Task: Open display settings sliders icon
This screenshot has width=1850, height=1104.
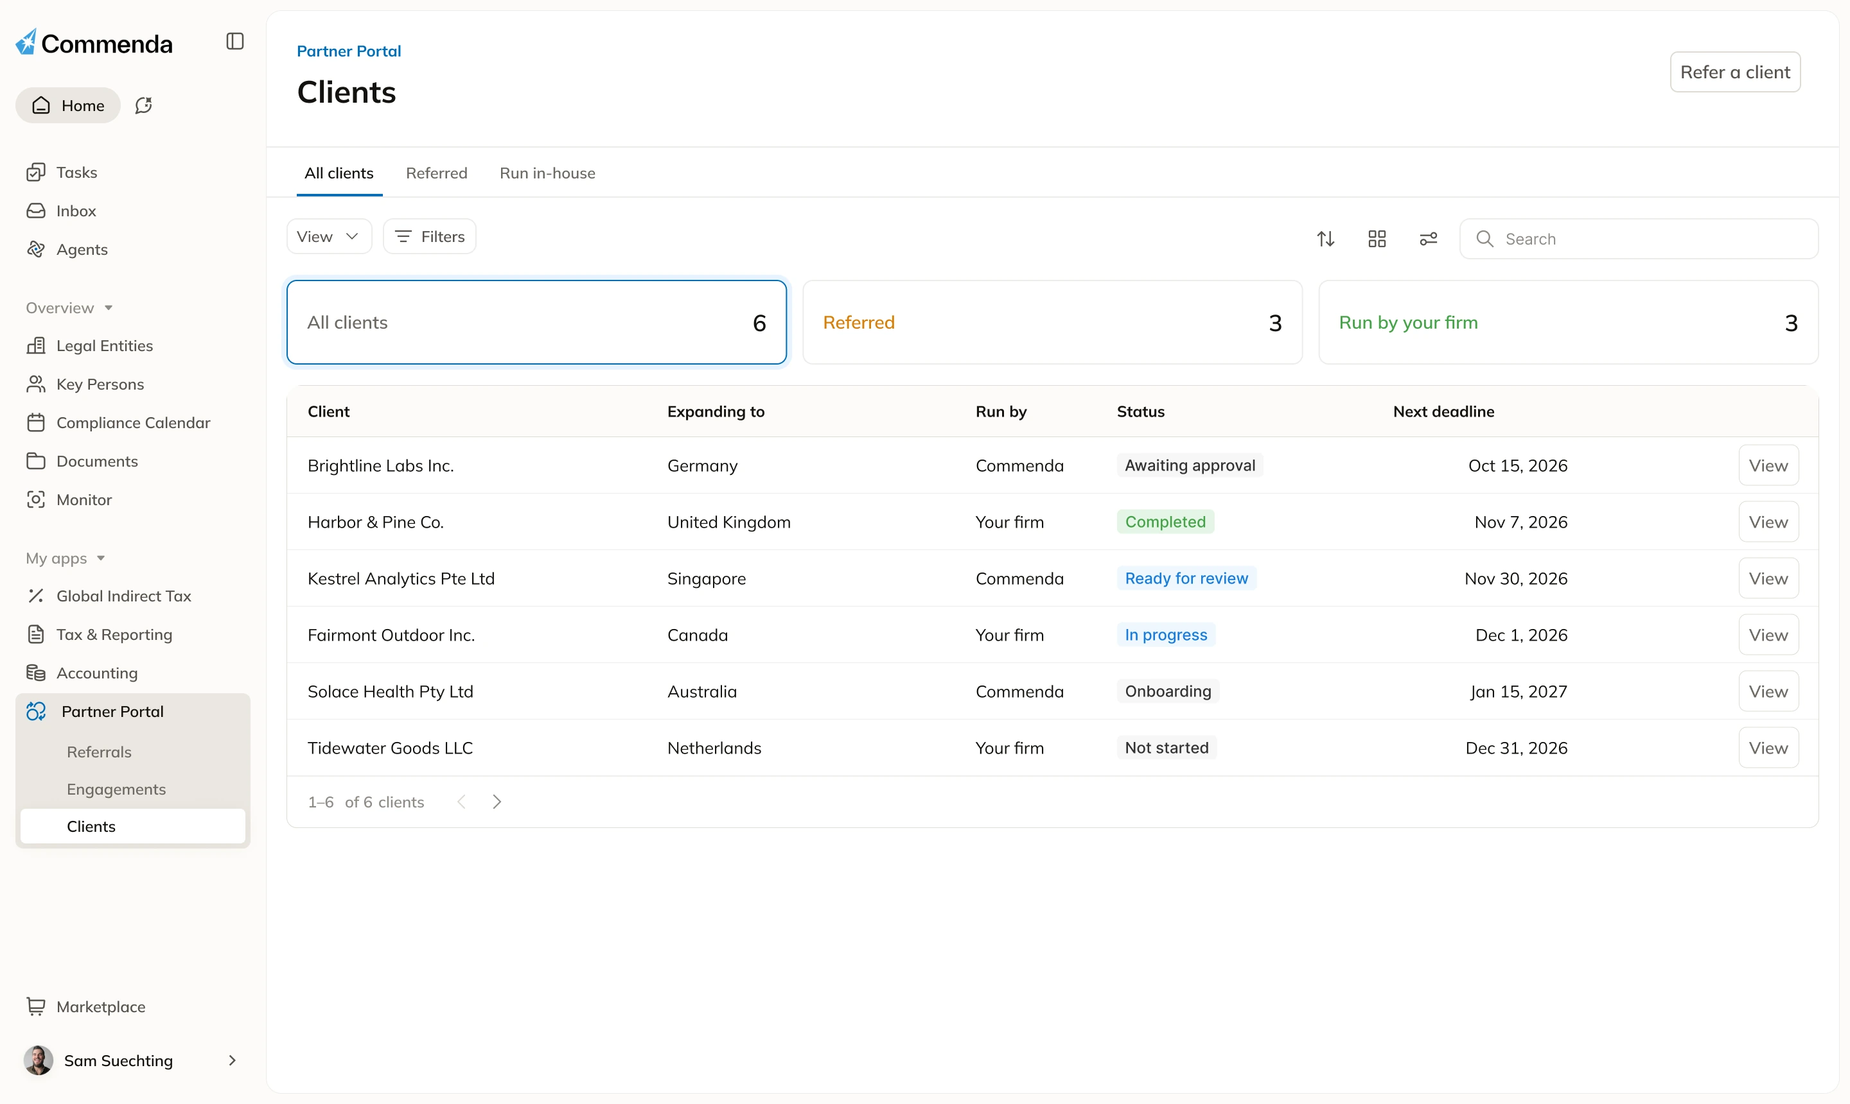Action: point(1429,239)
